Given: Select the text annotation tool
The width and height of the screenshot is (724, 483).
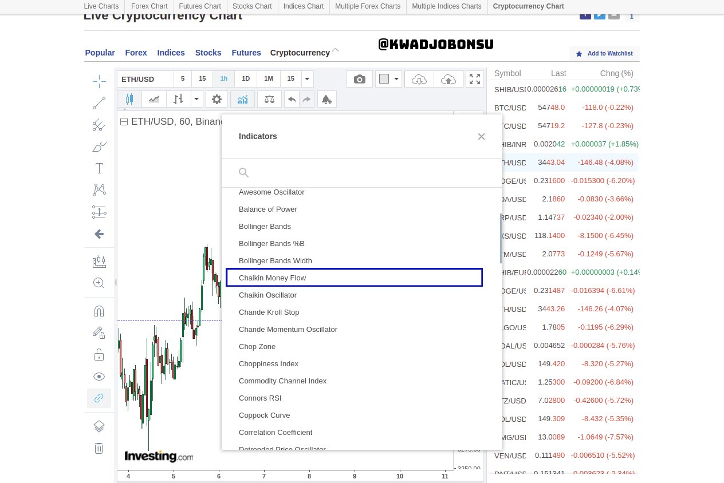Looking at the screenshot, I should [x=99, y=168].
